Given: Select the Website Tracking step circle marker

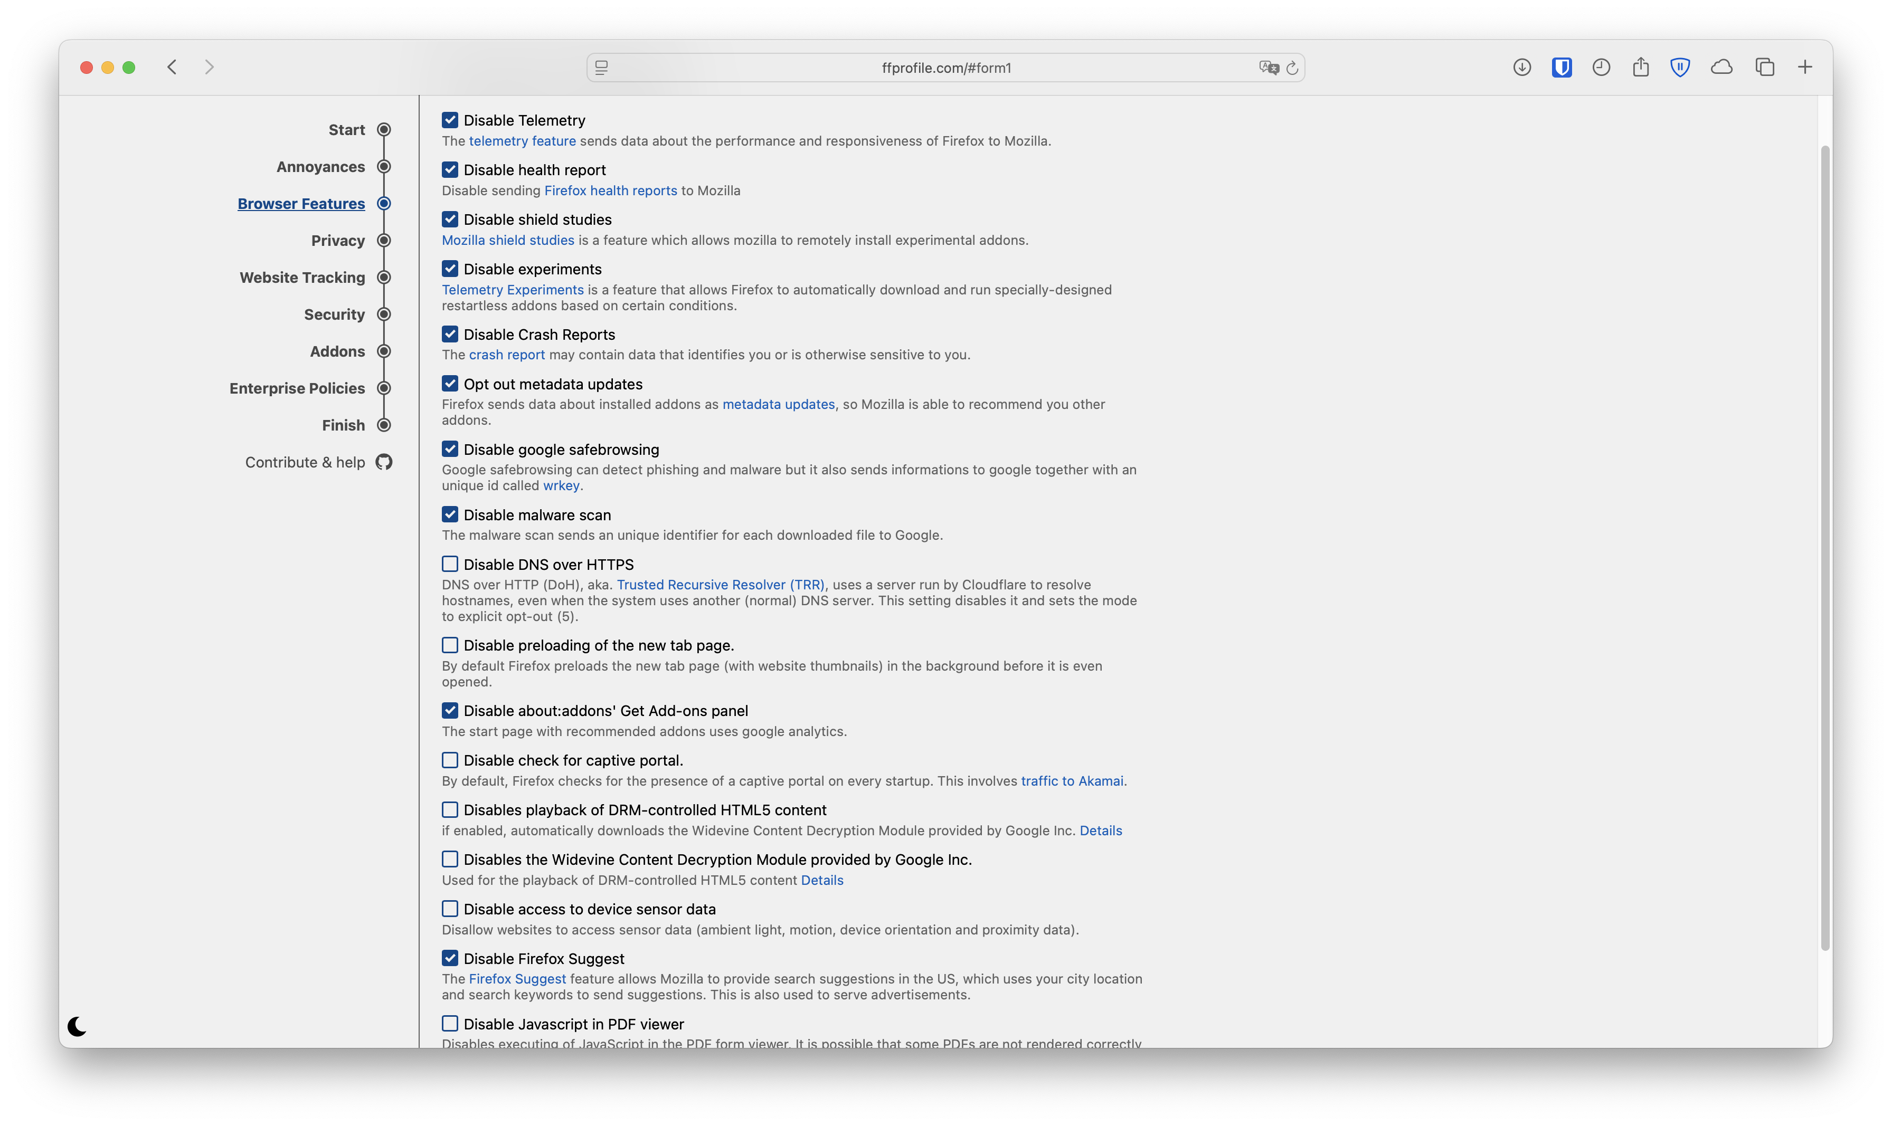Looking at the screenshot, I should click(x=384, y=277).
